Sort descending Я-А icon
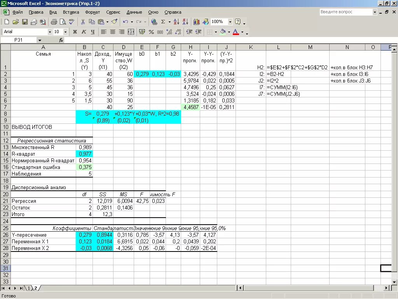This screenshot has height=299, width=398. tap(185, 22)
